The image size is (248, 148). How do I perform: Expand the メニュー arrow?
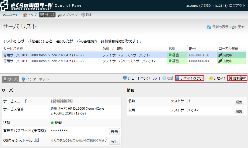(x=17, y=15)
